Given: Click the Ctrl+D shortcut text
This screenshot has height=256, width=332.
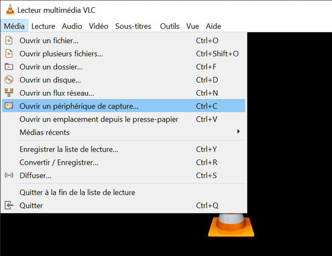Looking at the screenshot, I should pos(207,80).
